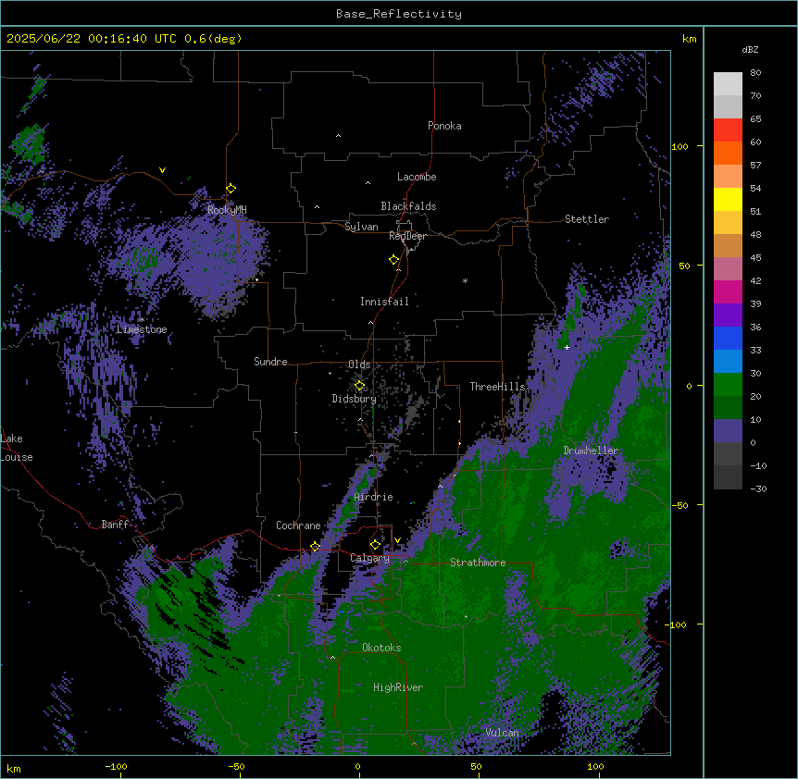Click the white 80-70 dBZ legend band
This screenshot has height=779, width=798.
pos(728,84)
